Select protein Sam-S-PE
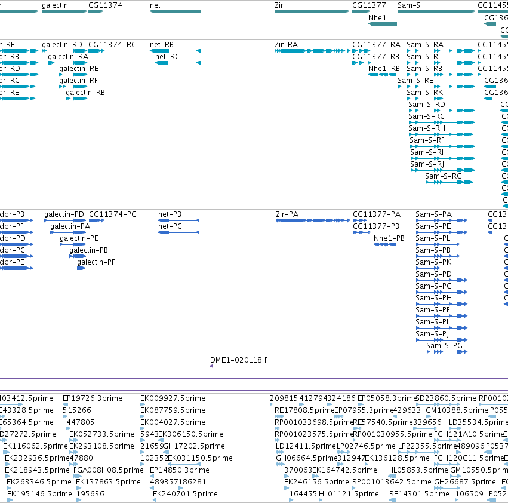 pos(442,232)
